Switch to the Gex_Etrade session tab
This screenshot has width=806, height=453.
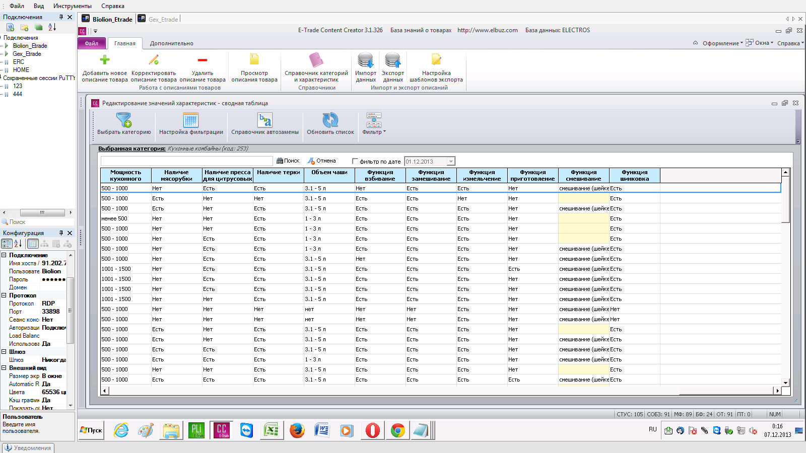158,19
